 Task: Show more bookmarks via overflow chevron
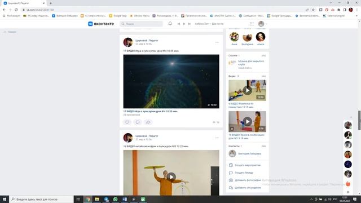tap(356, 16)
